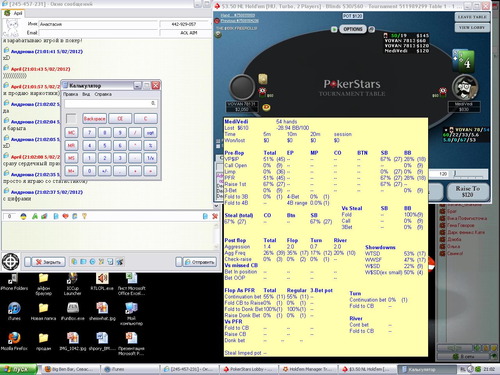Image resolution: width=500 pixels, height=375 pixels.
Task: Open the smiley picker in chat toolbar
Action: click(23, 216)
